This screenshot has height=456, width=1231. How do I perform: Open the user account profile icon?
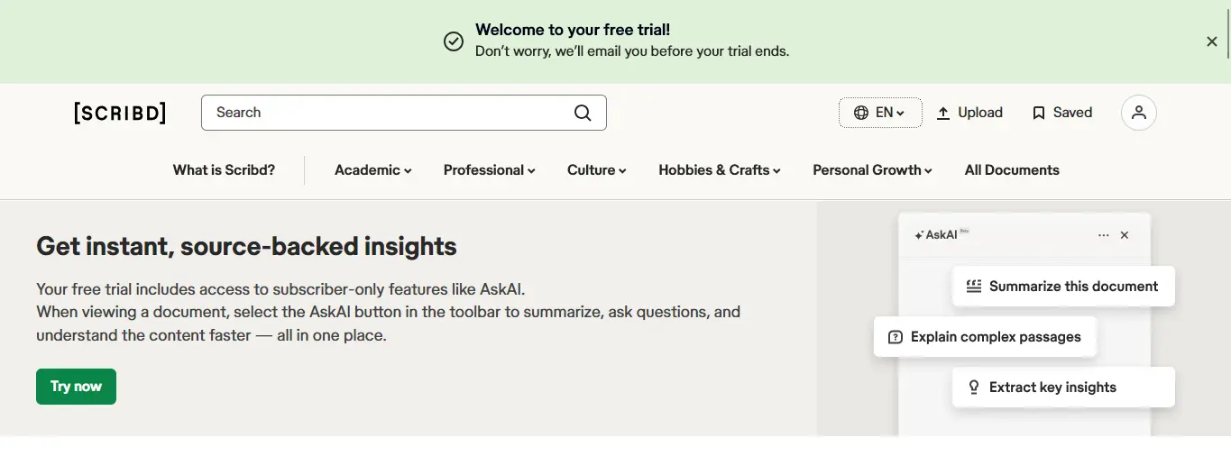[1139, 113]
